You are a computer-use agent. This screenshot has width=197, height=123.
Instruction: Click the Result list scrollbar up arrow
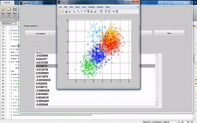pos(156,55)
